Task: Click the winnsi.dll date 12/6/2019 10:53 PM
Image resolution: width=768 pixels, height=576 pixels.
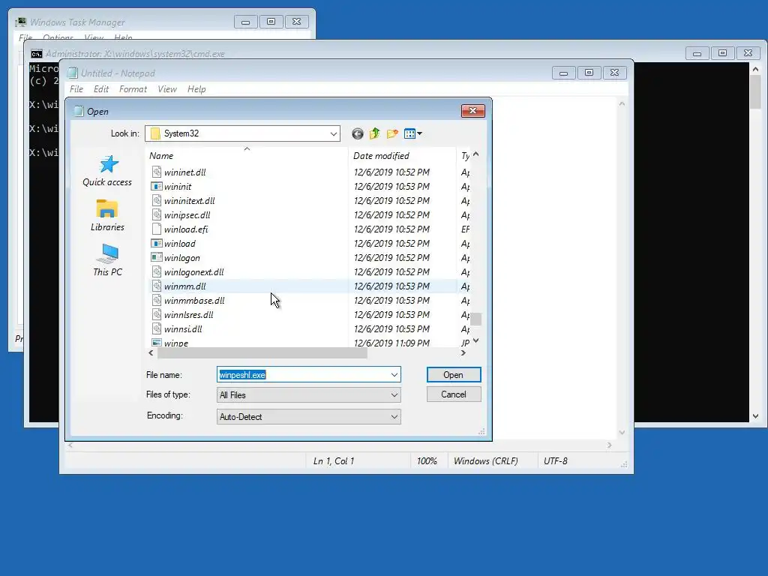Action: 391,328
